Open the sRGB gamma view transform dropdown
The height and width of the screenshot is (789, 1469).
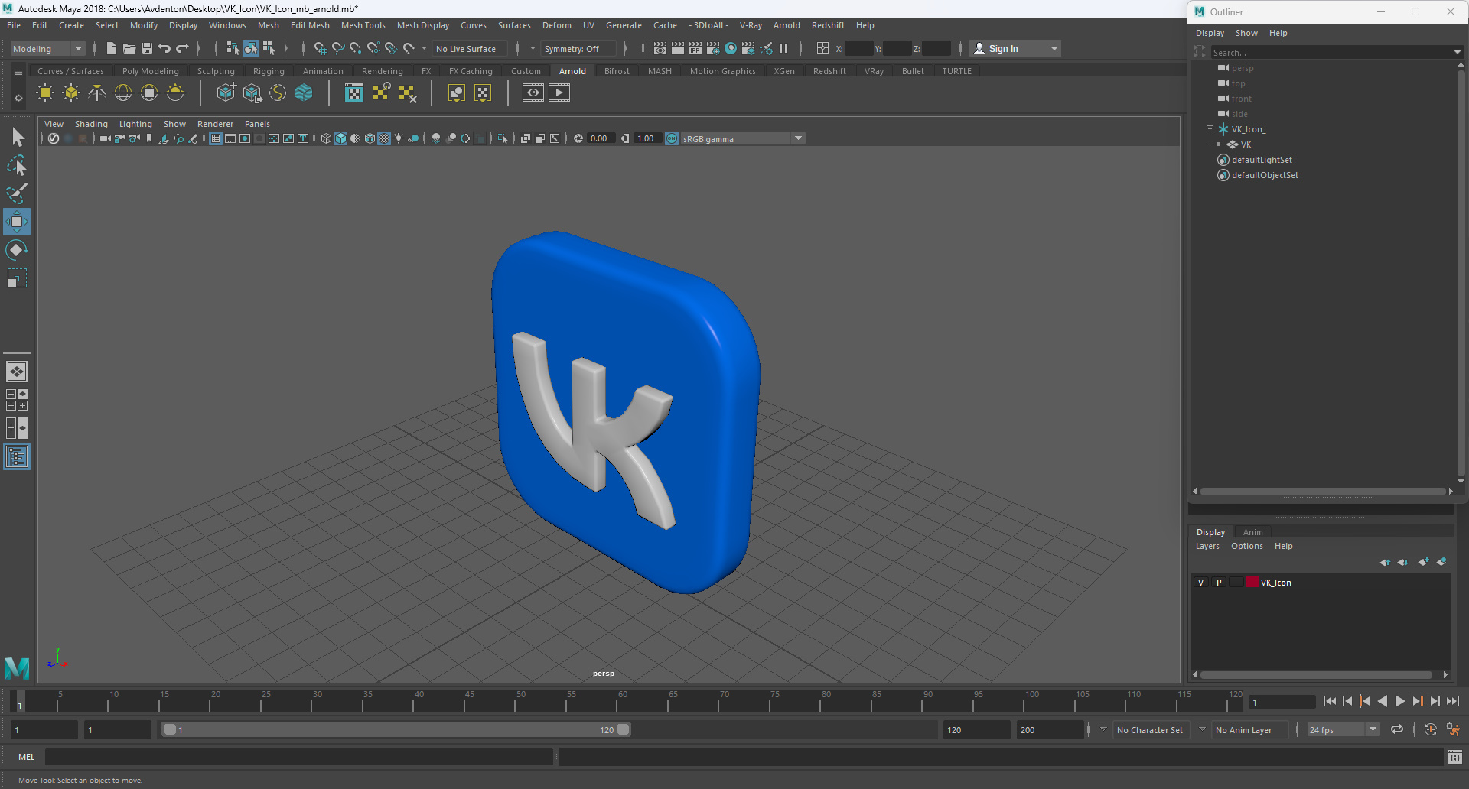pyautogui.click(x=742, y=138)
